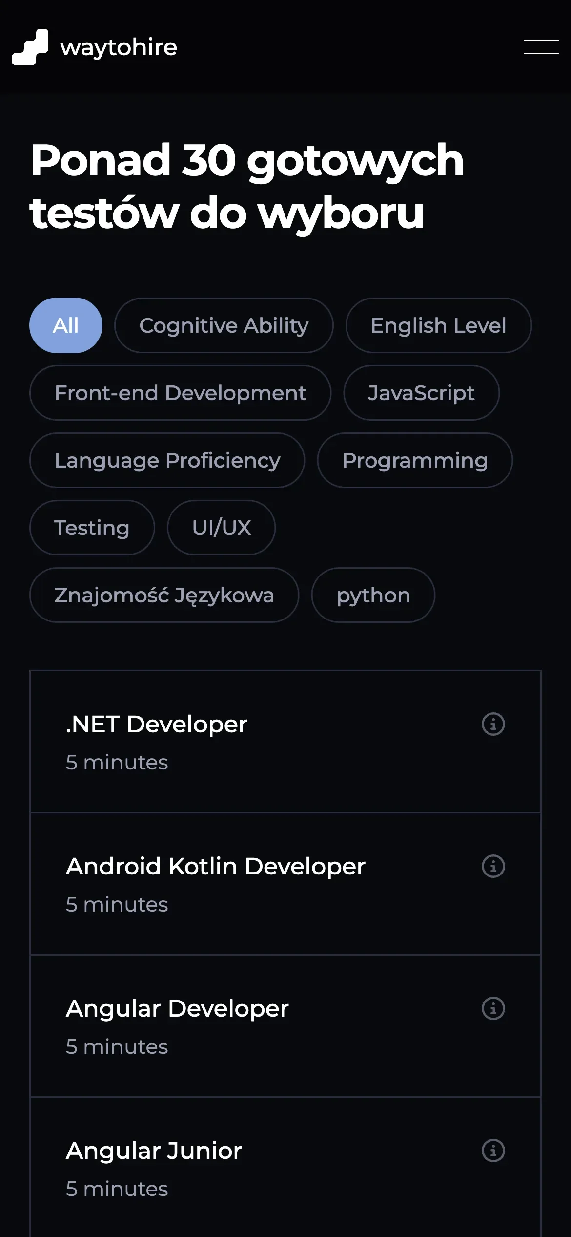Open the hamburger navigation menu
This screenshot has height=1237, width=571.
pyautogui.click(x=541, y=47)
